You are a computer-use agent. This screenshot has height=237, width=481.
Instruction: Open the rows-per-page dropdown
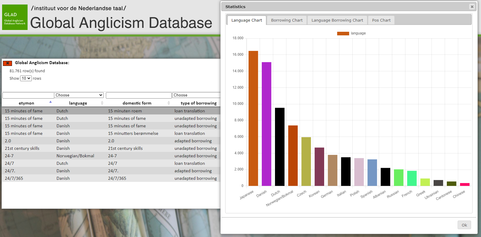point(26,79)
